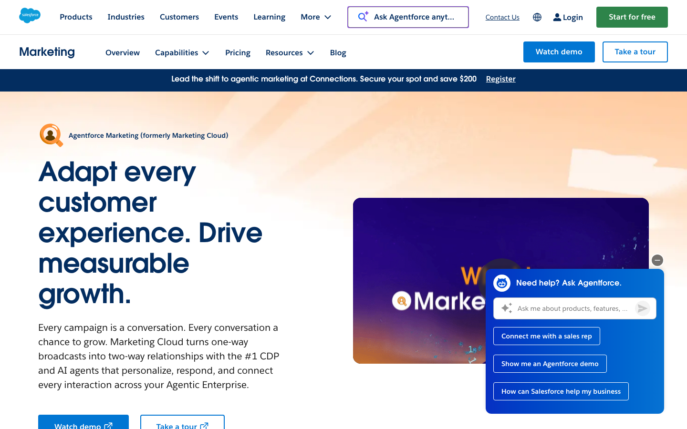Click the Login link text
The height and width of the screenshot is (429, 687).
click(573, 18)
